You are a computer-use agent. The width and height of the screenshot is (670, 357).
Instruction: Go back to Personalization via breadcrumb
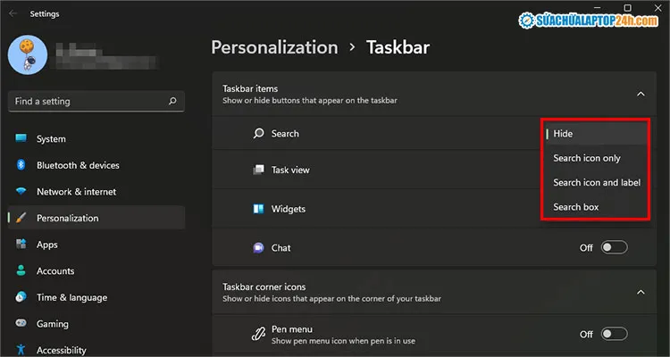[274, 47]
